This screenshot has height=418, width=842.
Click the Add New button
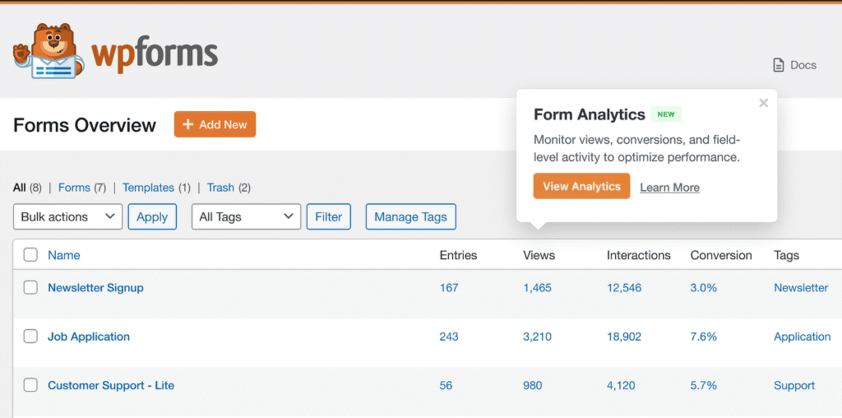215,124
